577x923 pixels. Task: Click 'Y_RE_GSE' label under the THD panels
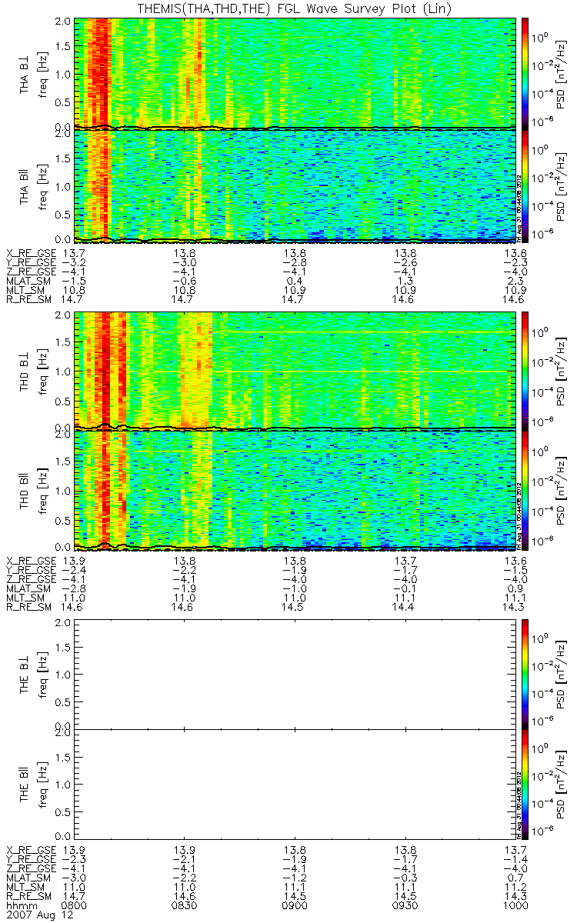pos(32,568)
